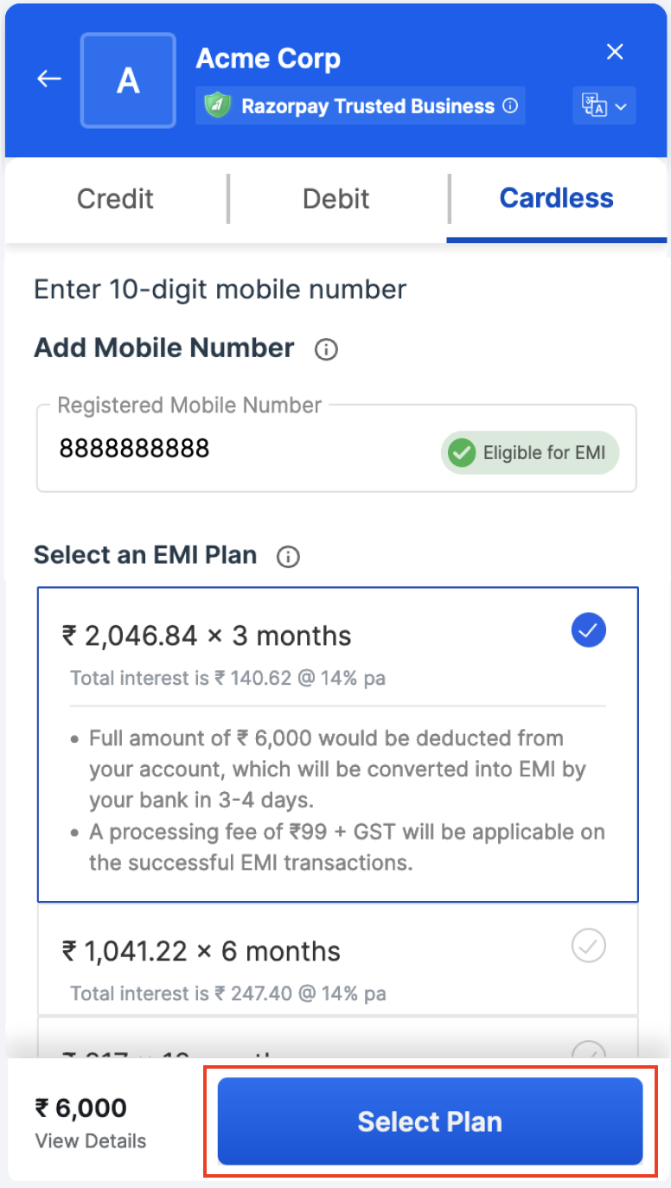The image size is (671, 1188).
Task: Open the Trusted Business info icon
Action: (510, 106)
